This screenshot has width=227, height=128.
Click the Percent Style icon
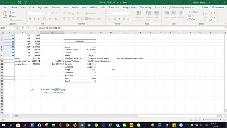tap(115, 19)
